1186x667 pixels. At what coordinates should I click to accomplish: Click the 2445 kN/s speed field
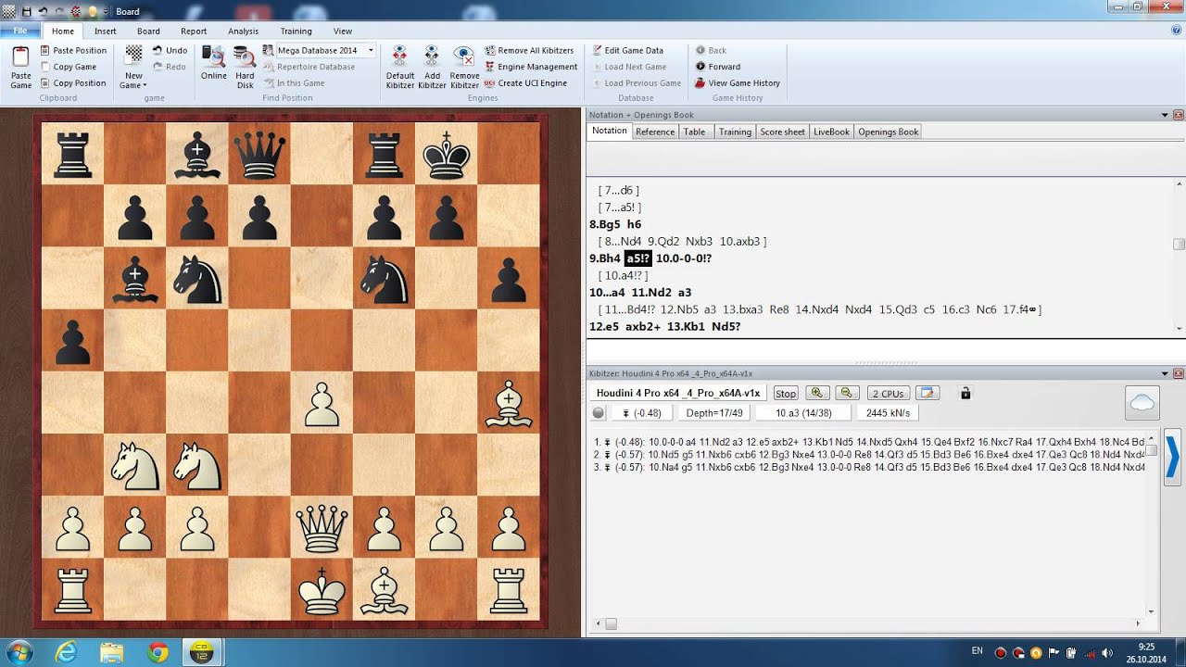(x=888, y=413)
